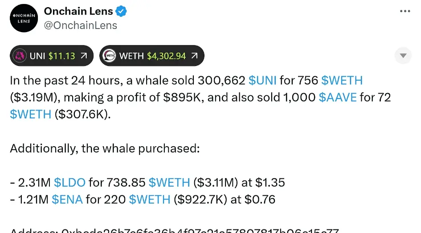This screenshot has width=421, height=233.
Task: Click the $UNI cashtag link
Action: [262, 81]
